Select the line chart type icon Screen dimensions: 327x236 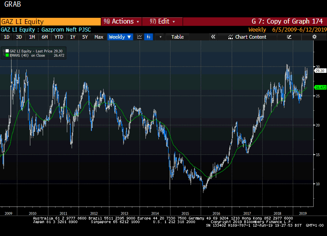[140, 37]
